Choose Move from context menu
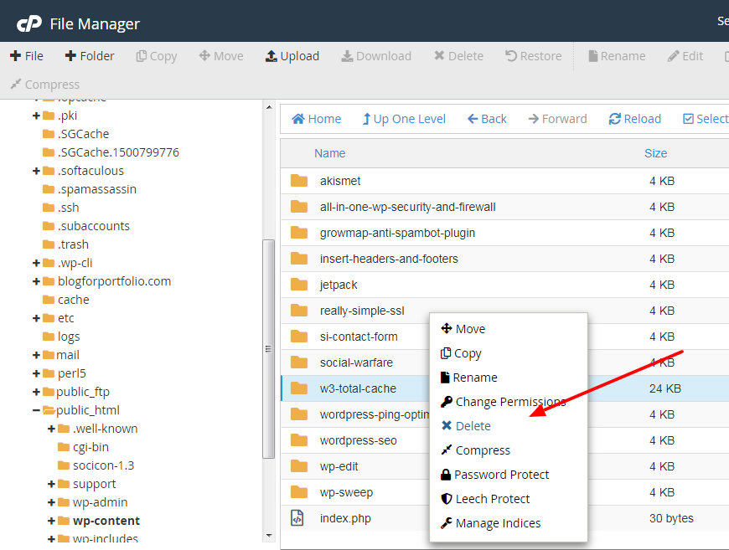Image resolution: width=729 pixels, height=550 pixels. tap(463, 329)
